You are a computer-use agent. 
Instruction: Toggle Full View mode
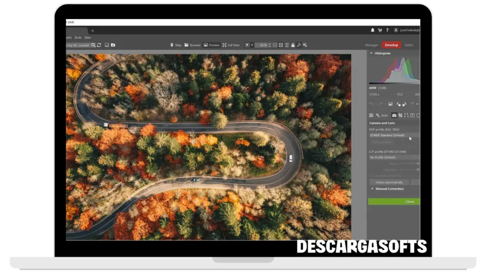point(231,45)
